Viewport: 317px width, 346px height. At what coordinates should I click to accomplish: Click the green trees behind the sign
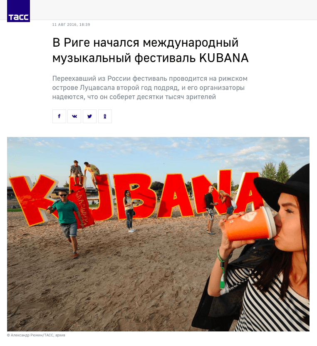pos(275,172)
